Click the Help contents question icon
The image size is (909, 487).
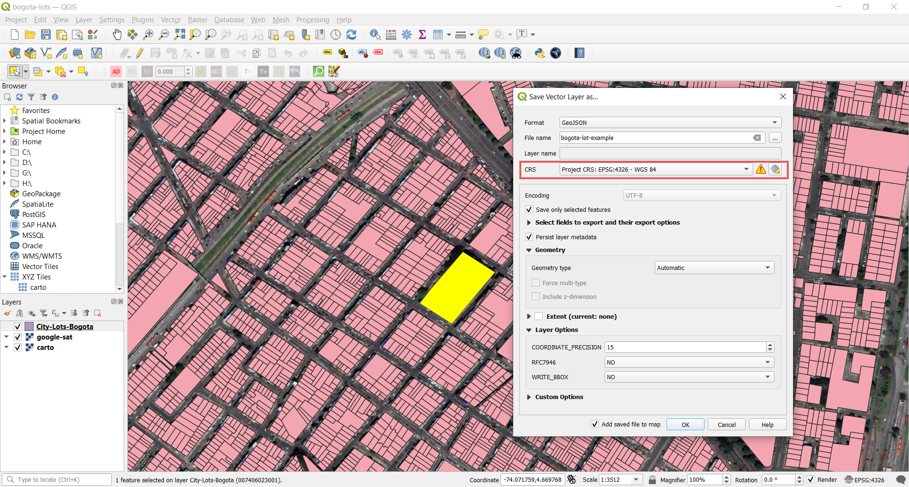click(579, 53)
